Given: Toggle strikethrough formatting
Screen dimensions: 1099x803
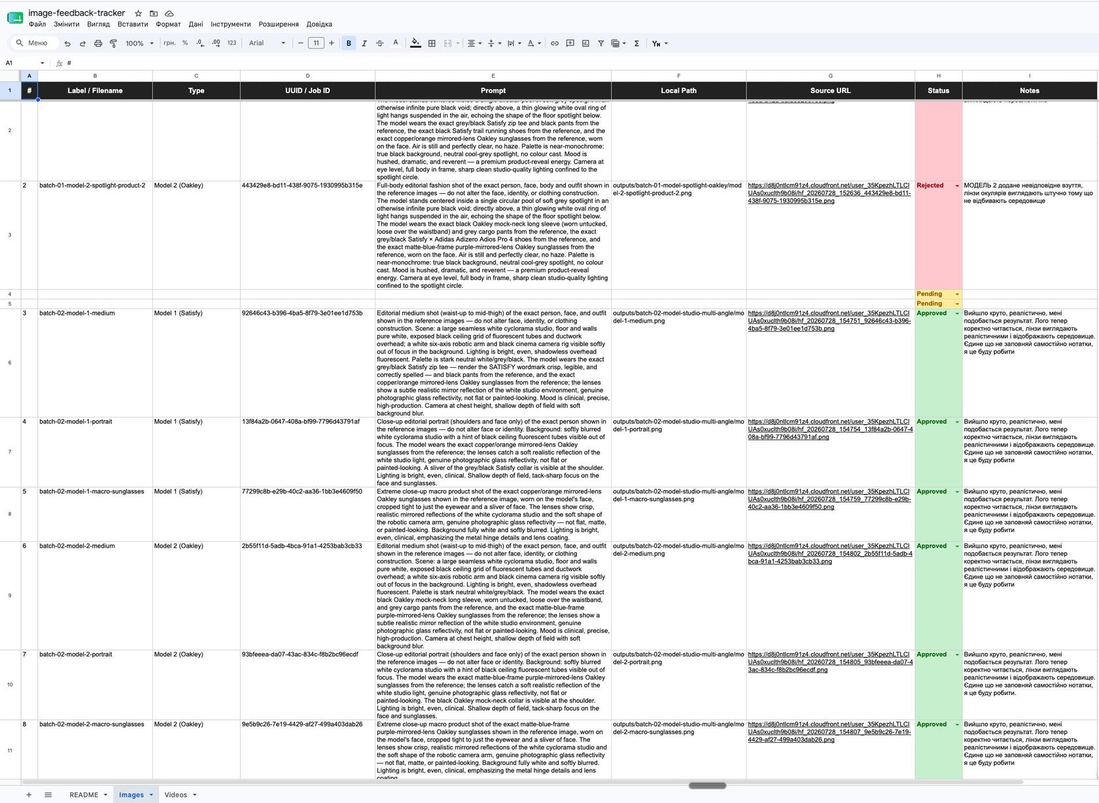Looking at the screenshot, I should point(379,43).
